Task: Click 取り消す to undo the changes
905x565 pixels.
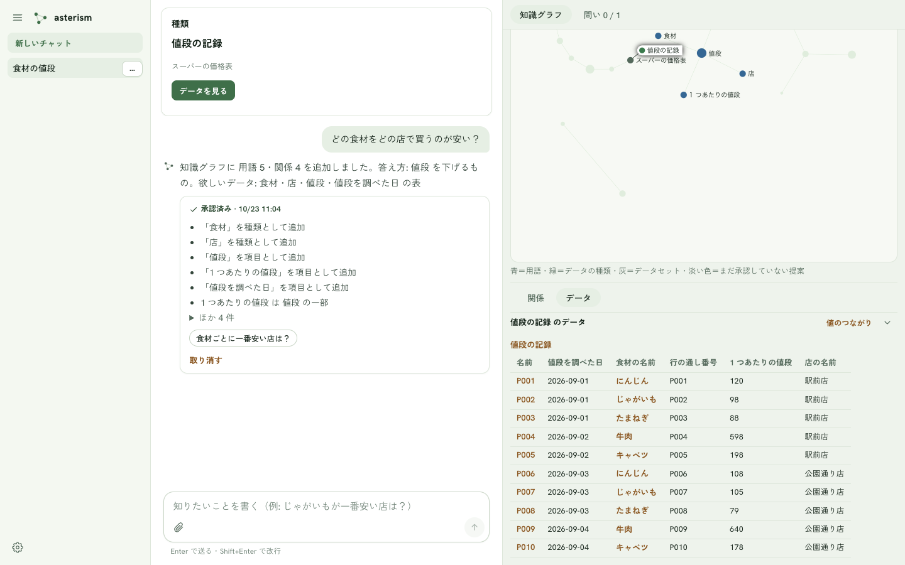Action: [206, 360]
